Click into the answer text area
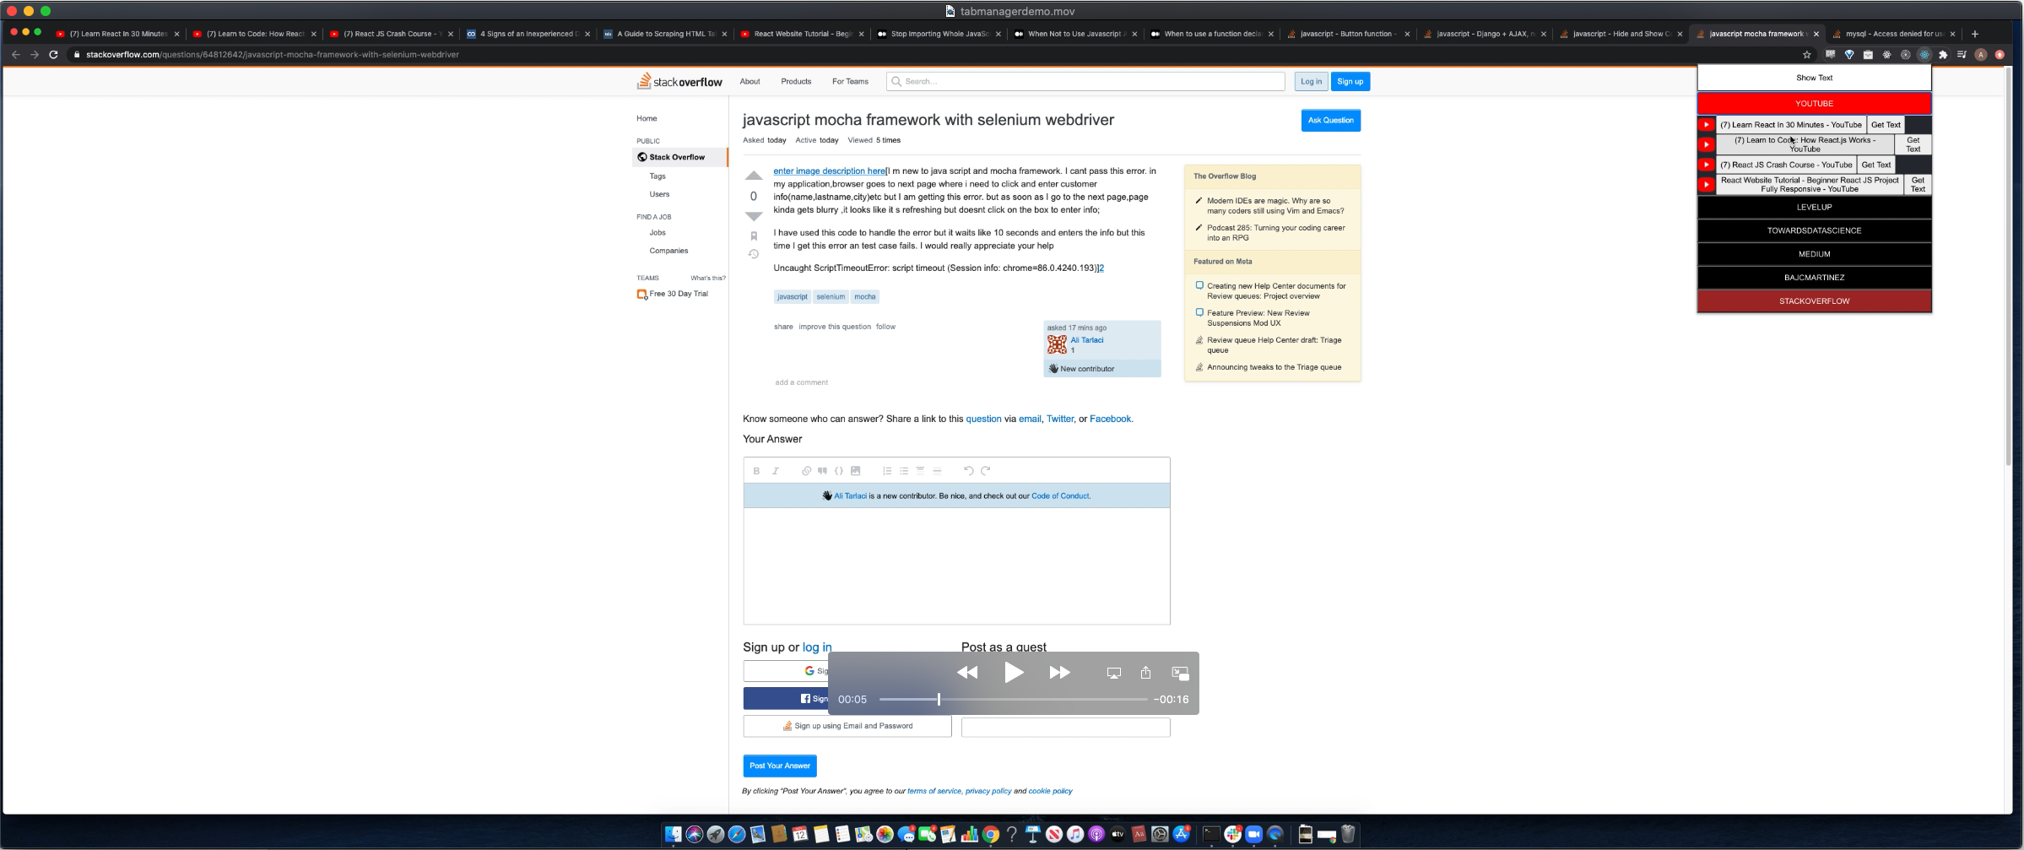Viewport: 2024px width, 850px height. point(956,566)
